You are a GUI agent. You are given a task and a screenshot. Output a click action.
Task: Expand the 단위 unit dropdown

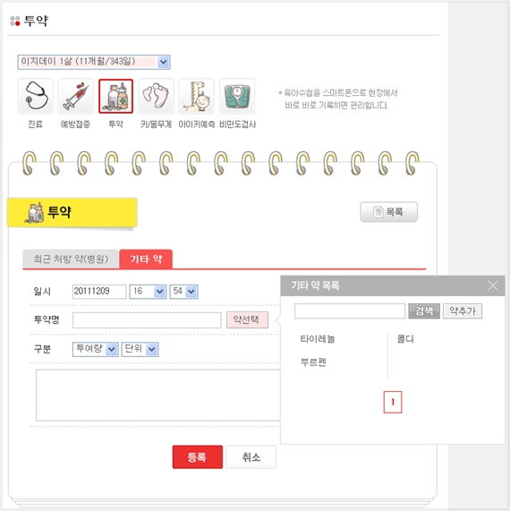click(140, 349)
